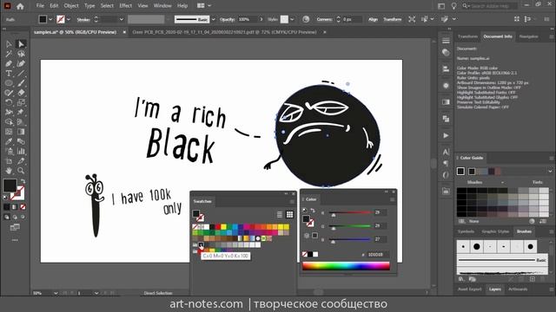The image size is (556, 312).
Task: Select the Paintbrush tool
Action: pyautogui.click(x=21, y=83)
